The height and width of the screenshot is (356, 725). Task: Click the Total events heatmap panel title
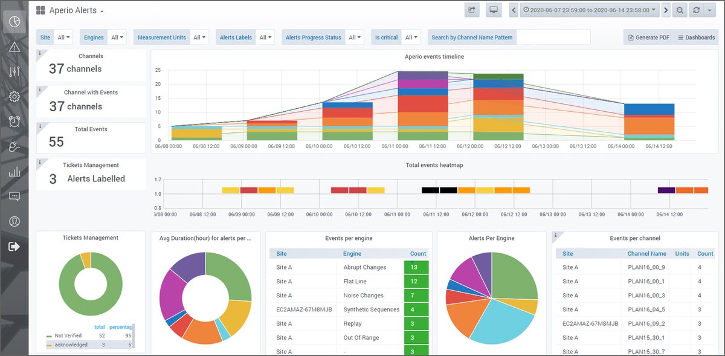pos(434,165)
